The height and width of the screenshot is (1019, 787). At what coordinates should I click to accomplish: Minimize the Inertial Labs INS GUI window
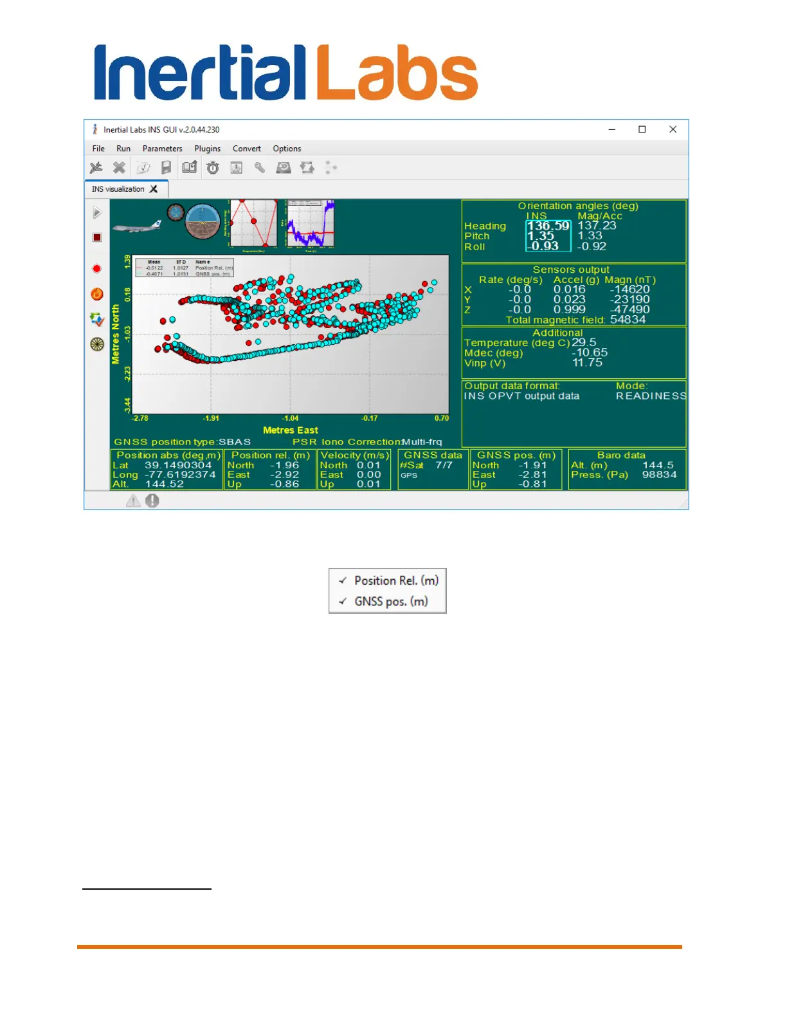(612, 129)
